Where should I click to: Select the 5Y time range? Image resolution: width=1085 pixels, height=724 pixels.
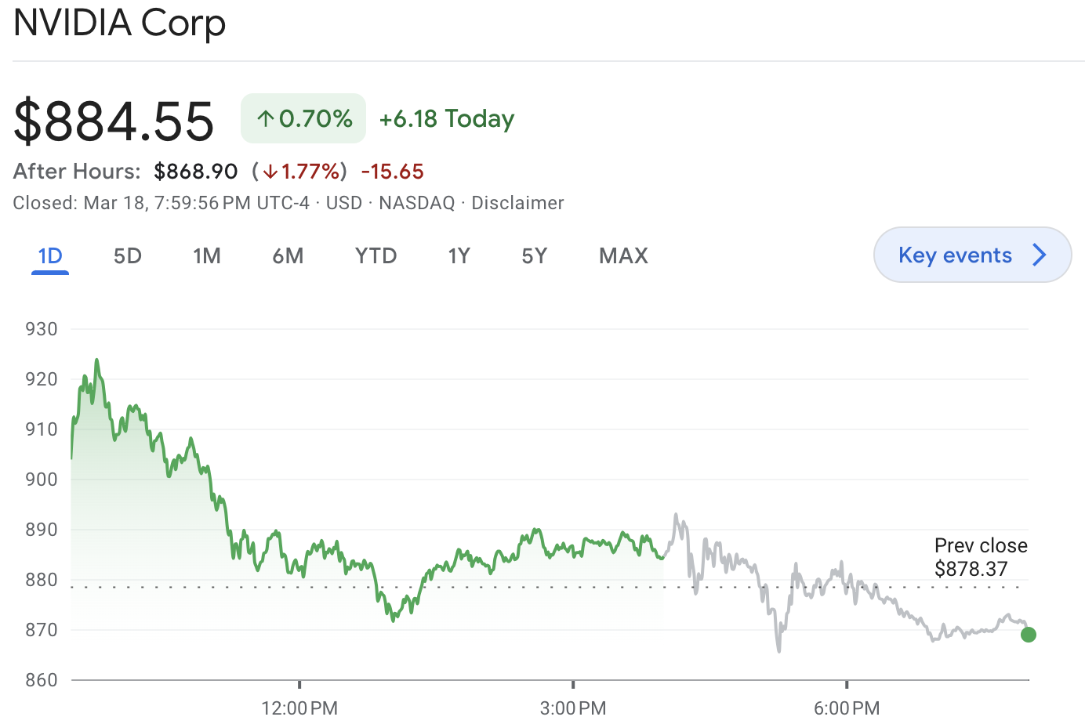(534, 256)
